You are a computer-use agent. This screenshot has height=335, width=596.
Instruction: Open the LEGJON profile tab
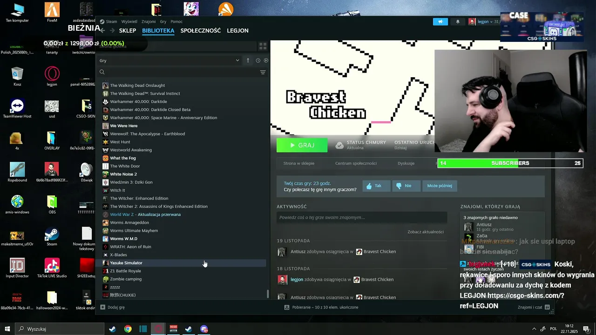click(x=237, y=31)
